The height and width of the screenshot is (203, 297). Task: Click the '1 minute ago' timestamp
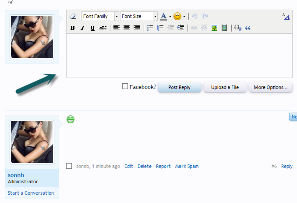tap(106, 166)
